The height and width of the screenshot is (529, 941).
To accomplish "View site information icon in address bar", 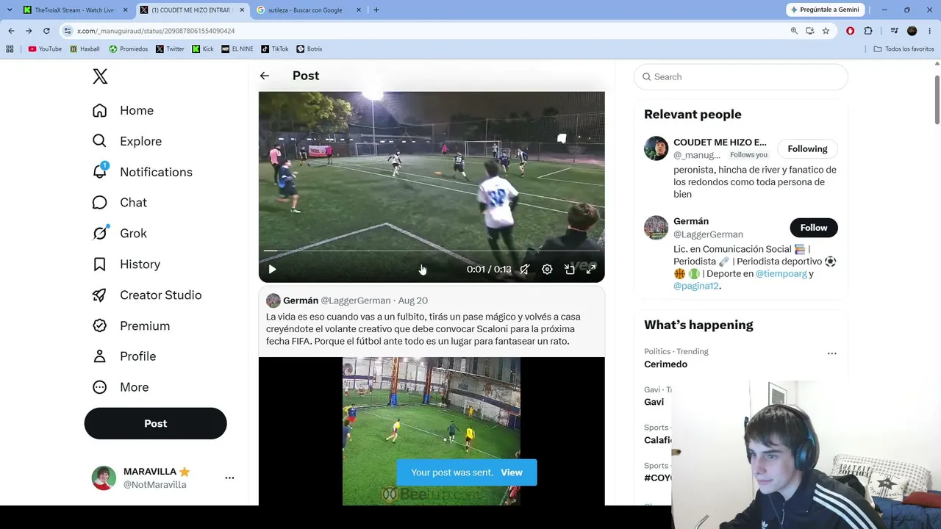I will [x=68, y=31].
